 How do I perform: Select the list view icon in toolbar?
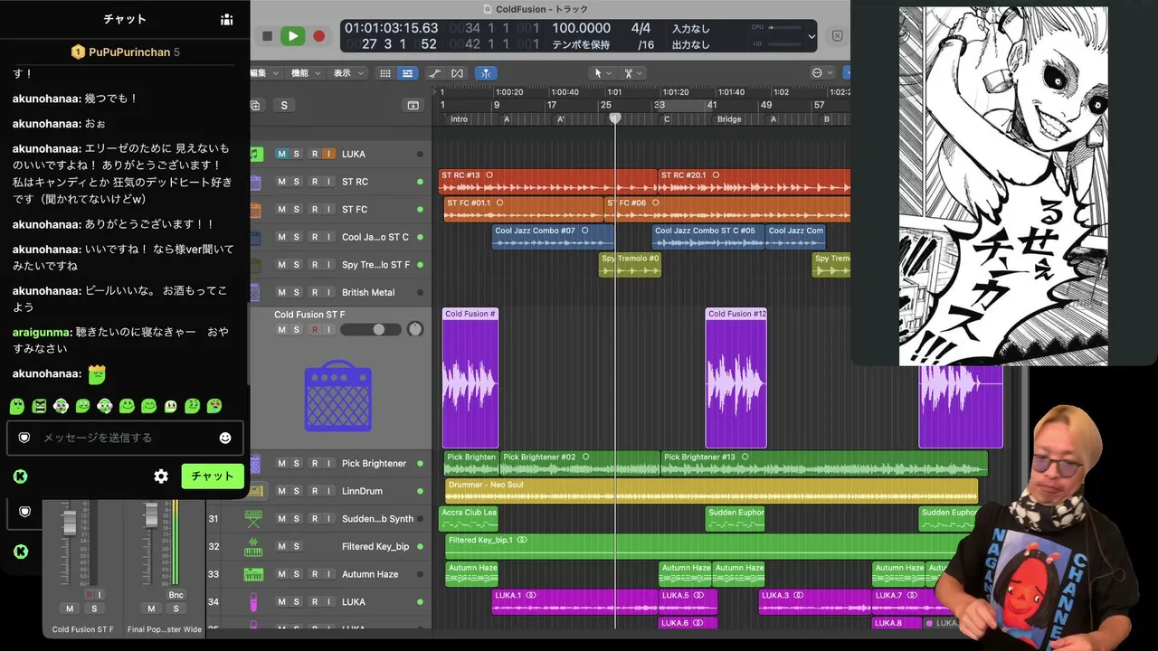coord(407,73)
